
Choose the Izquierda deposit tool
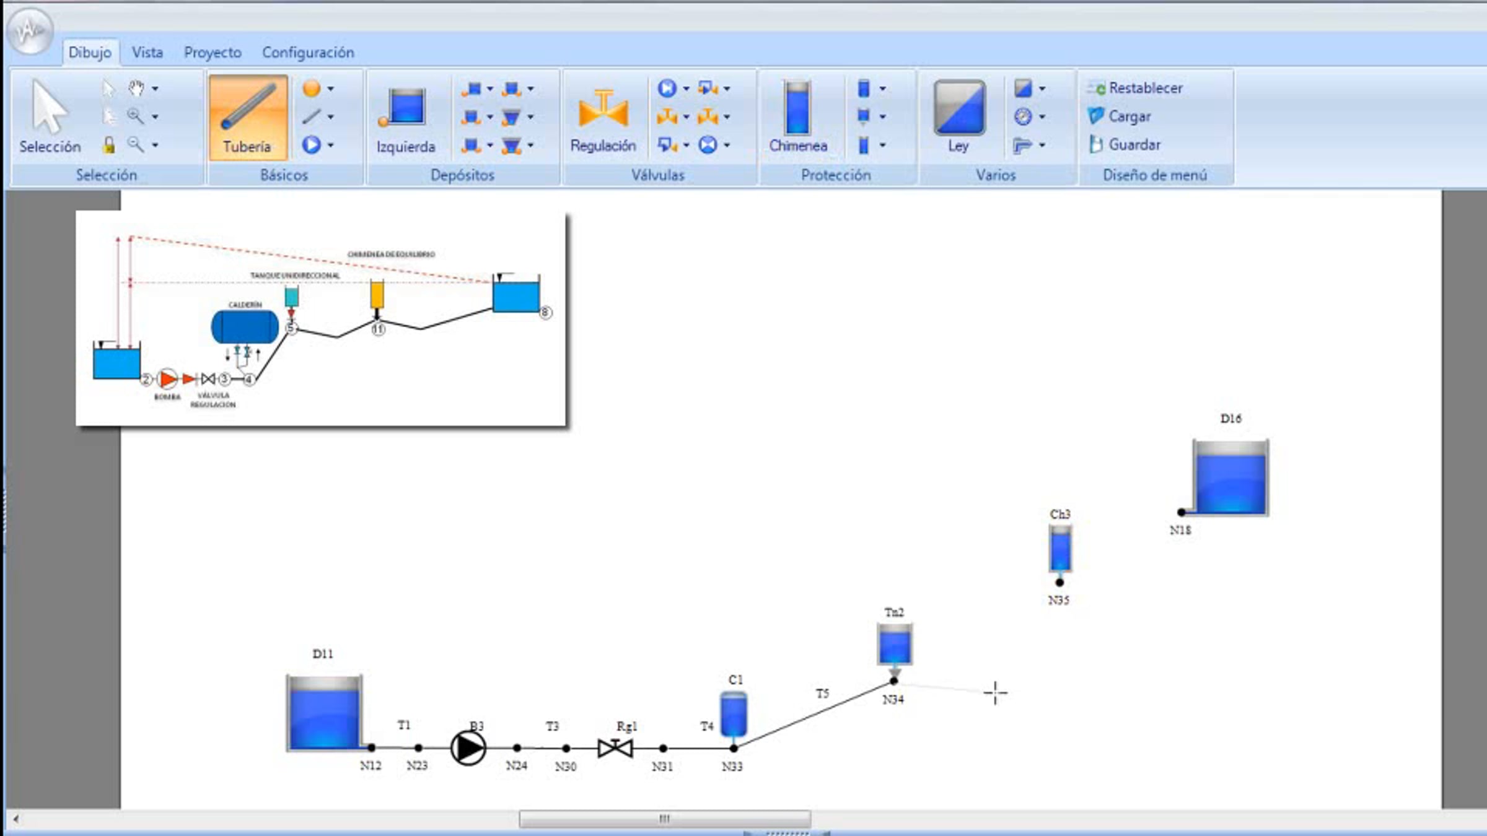tap(406, 118)
